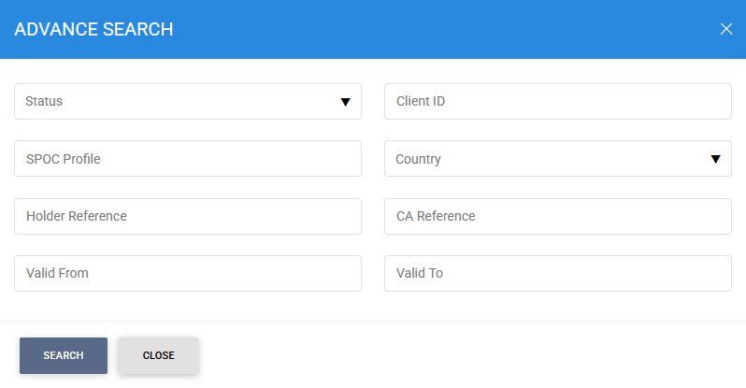Click the Status placeholder text
746x388 pixels.
(x=44, y=101)
